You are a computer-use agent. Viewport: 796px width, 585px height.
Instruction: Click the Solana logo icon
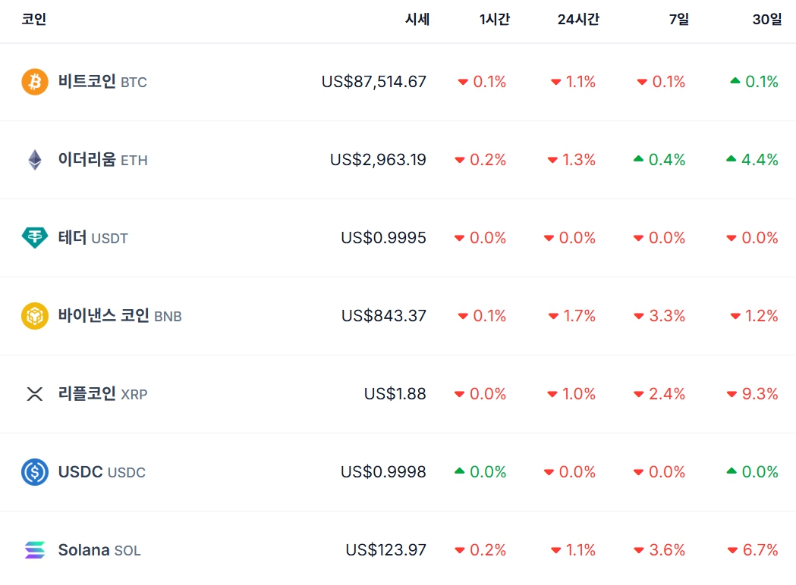(35, 550)
